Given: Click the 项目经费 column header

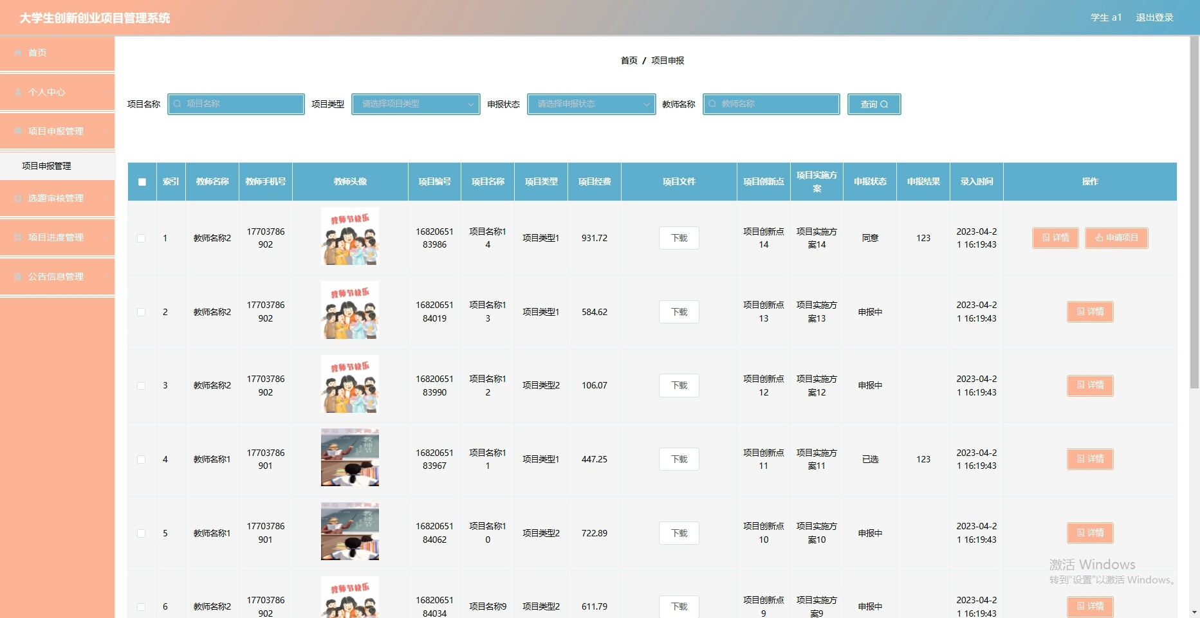Looking at the screenshot, I should pyautogui.click(x=595, y=182).
